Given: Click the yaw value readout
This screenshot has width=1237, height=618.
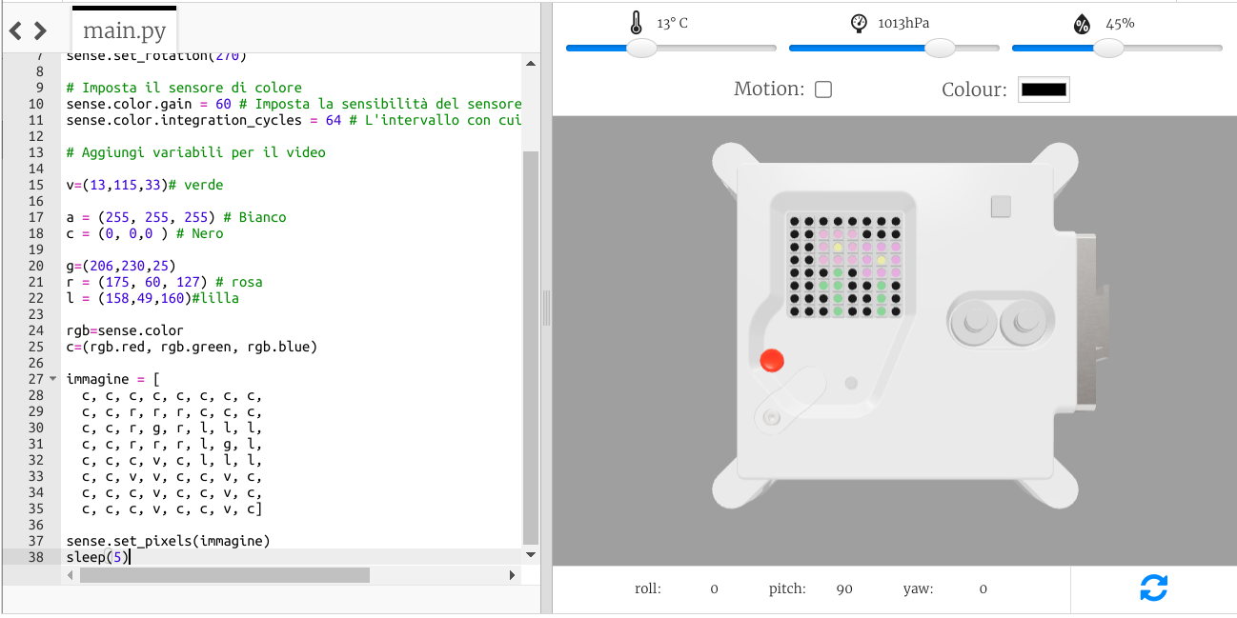Looking at the screenshot, I should point(983,588).
